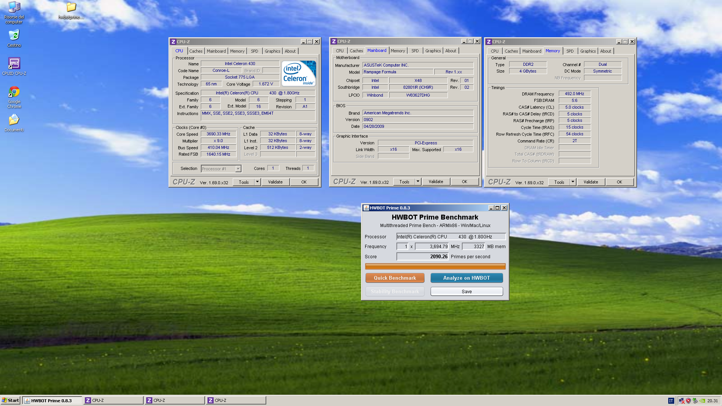Click Core Voltage value 1.672 V
Image resolution: width=722 pixels, height=406 pixels.
tap(266, 84)
